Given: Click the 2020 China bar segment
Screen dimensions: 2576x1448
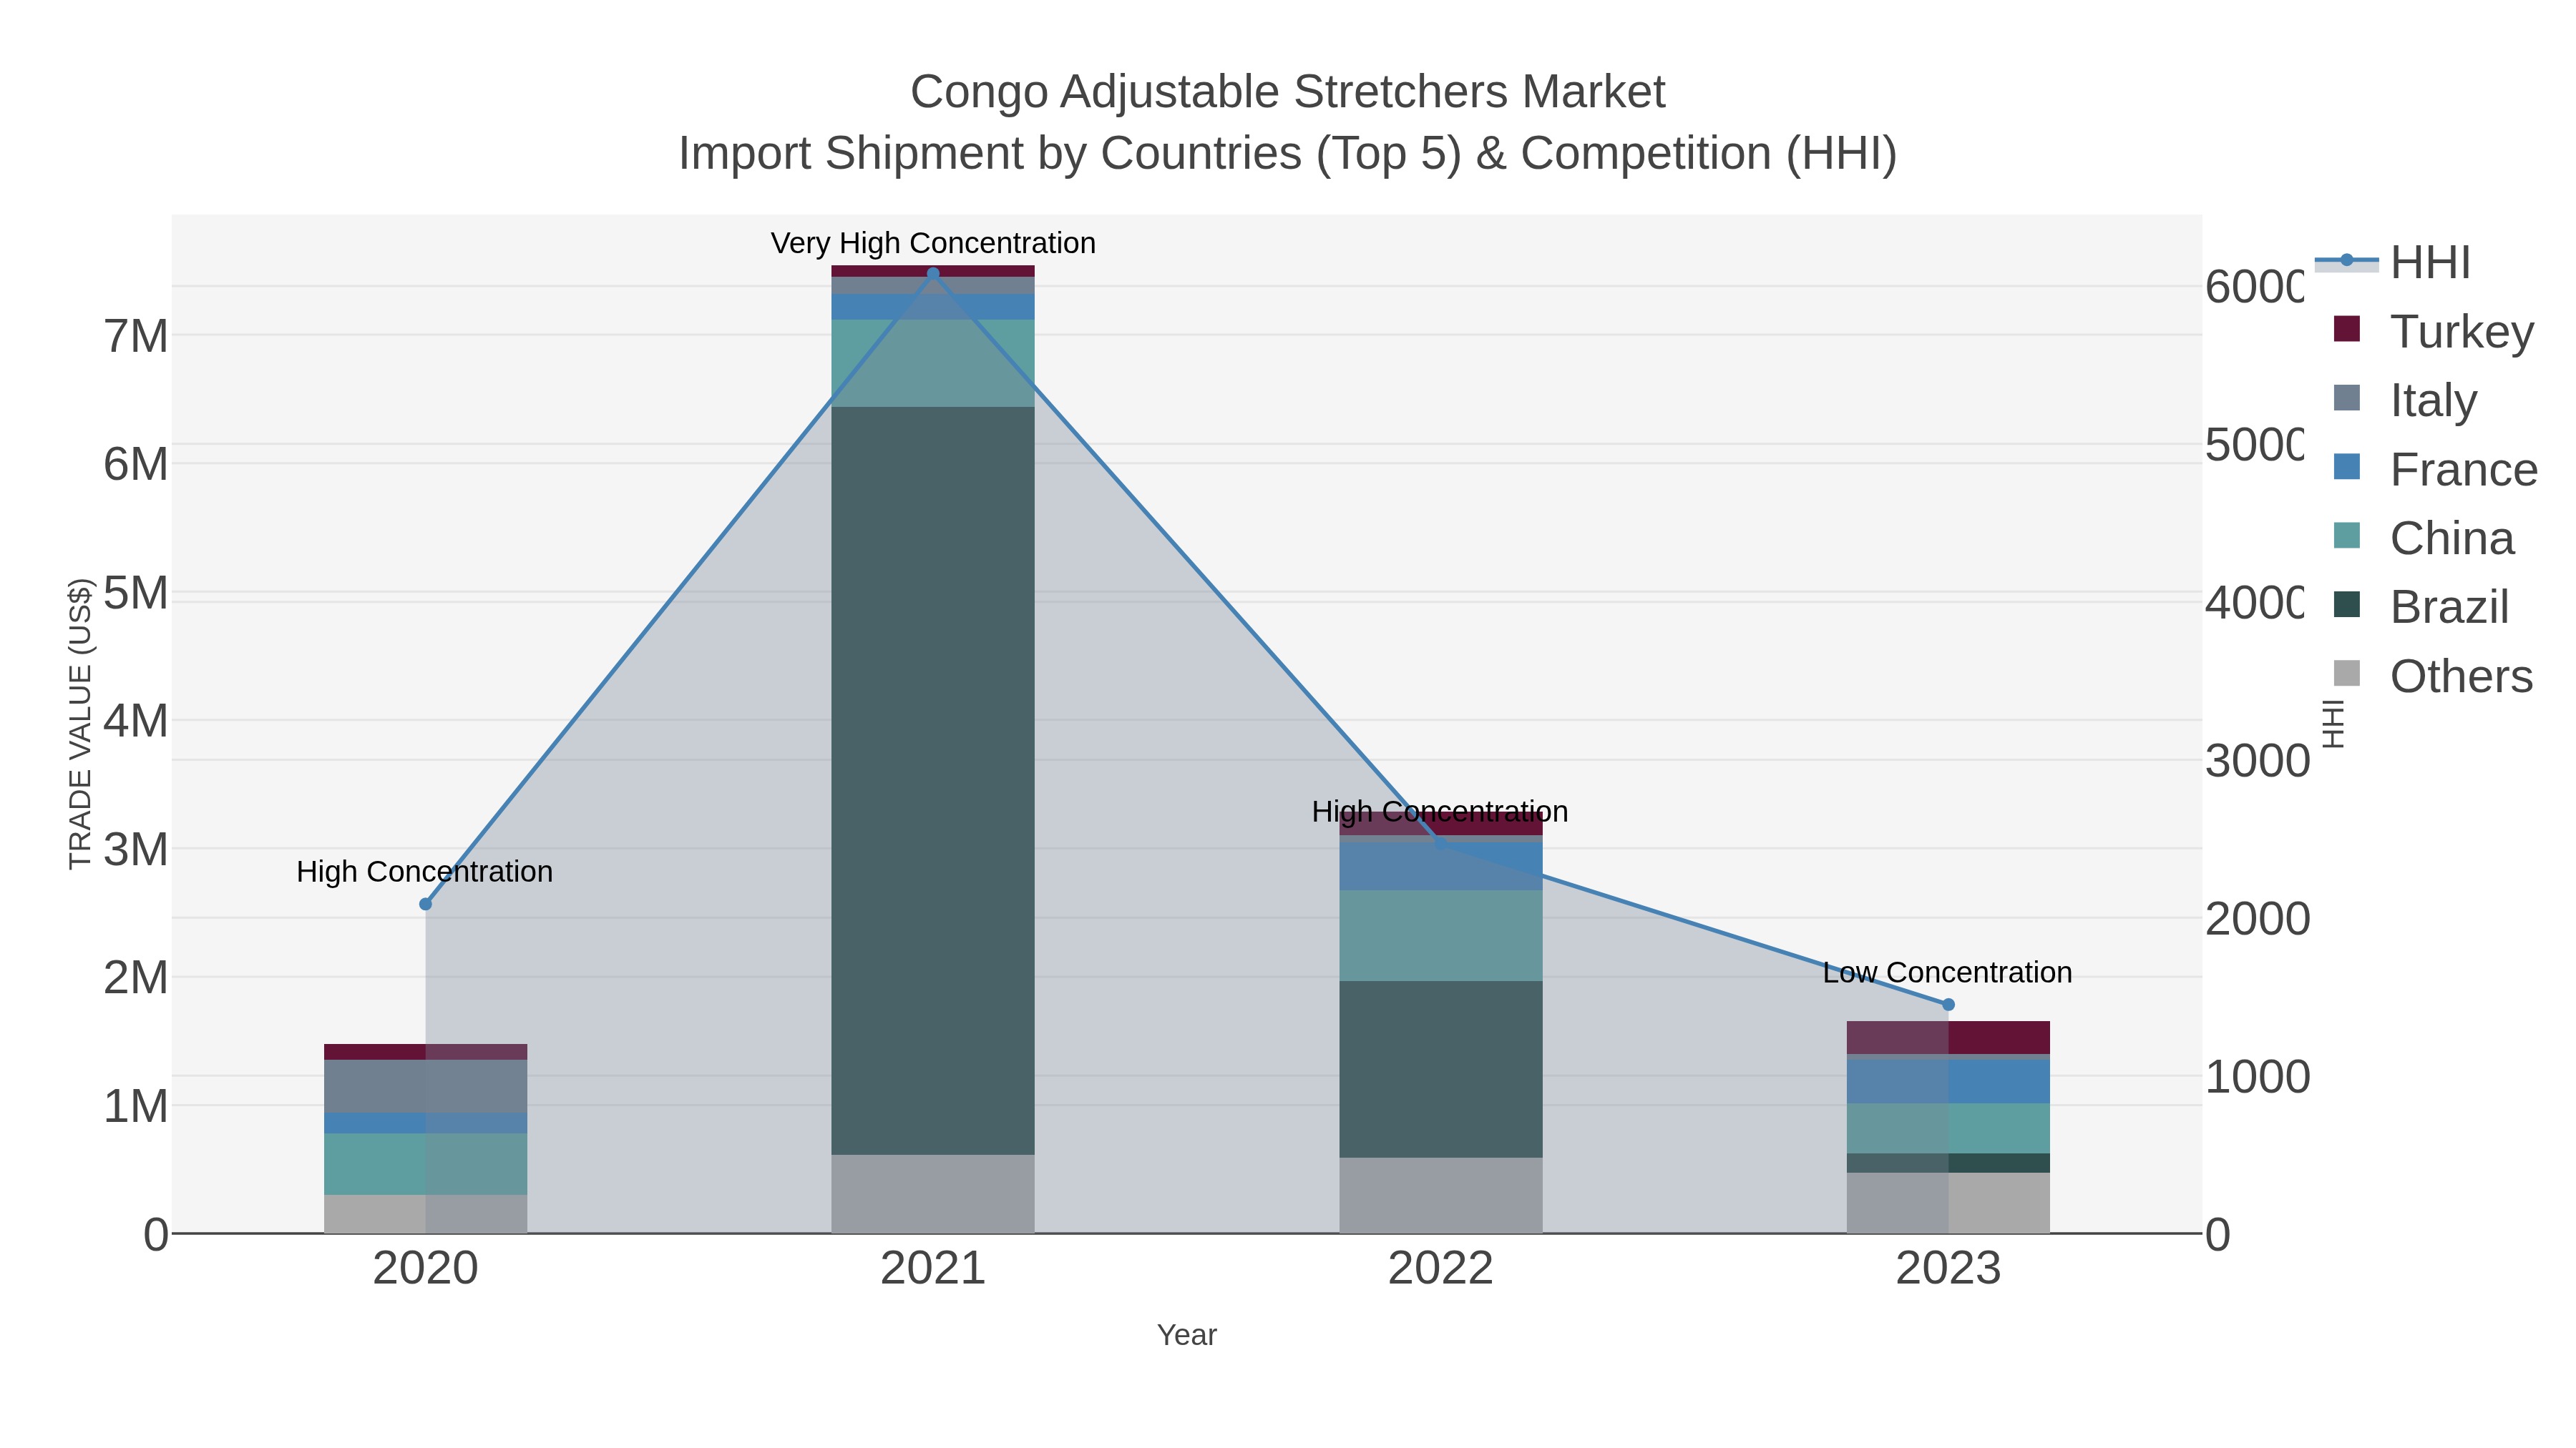Looking at the screenshot, I should coord(425,1164).
